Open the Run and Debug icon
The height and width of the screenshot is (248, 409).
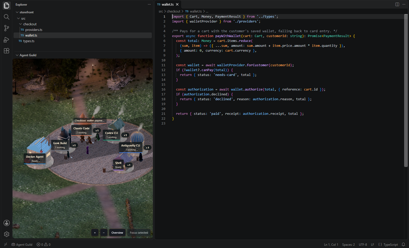(7, 40)
